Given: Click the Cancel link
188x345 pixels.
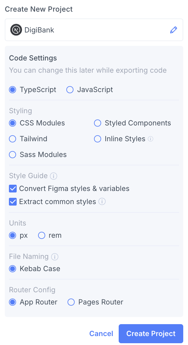Looking at the screenshot, I should [101, 334].
